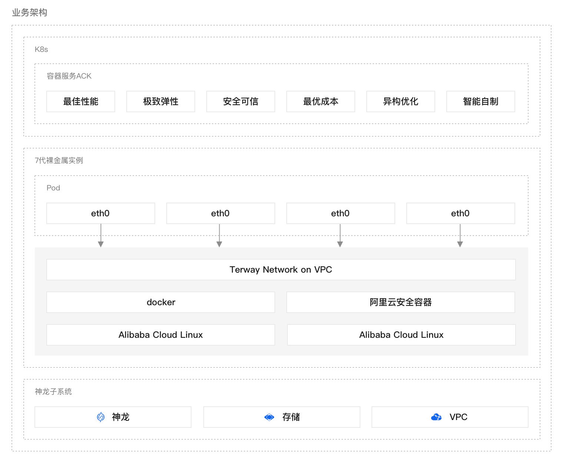Click the 业务架构 title text
The image size is (563, 463).
pos(30,13)
